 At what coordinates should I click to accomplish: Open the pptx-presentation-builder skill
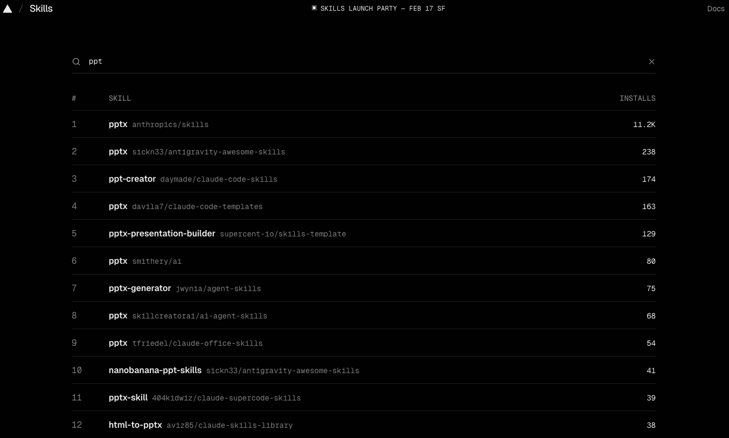coord(364,234)
